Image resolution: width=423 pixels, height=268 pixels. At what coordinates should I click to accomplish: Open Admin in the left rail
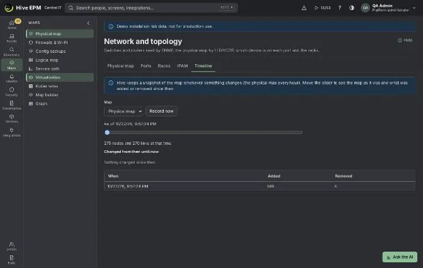[x=11, y=246]
